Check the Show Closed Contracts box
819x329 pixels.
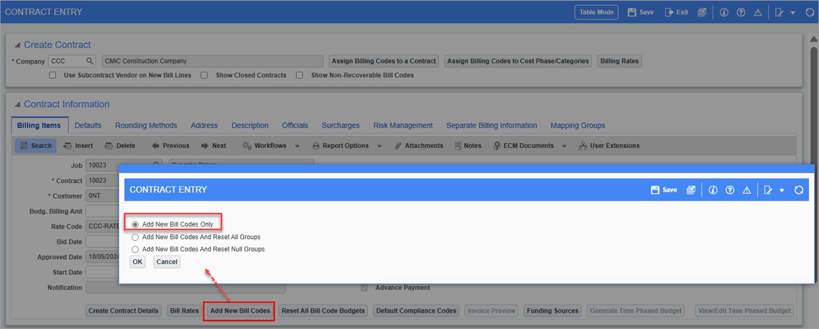tap(204, 76)
